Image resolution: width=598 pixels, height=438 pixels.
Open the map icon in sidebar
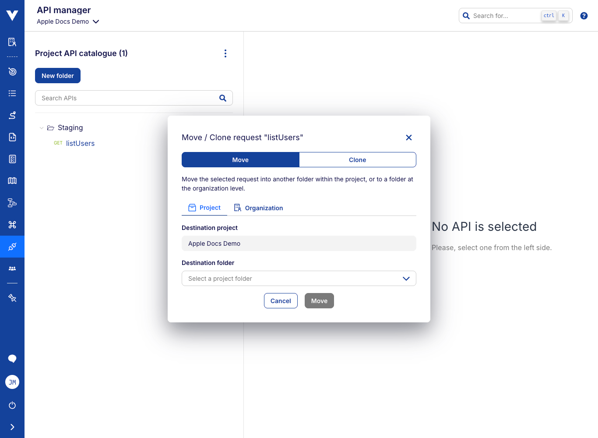12,181
